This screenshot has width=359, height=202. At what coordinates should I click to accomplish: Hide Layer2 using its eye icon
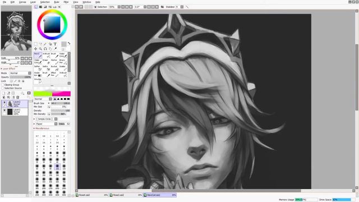4,103
